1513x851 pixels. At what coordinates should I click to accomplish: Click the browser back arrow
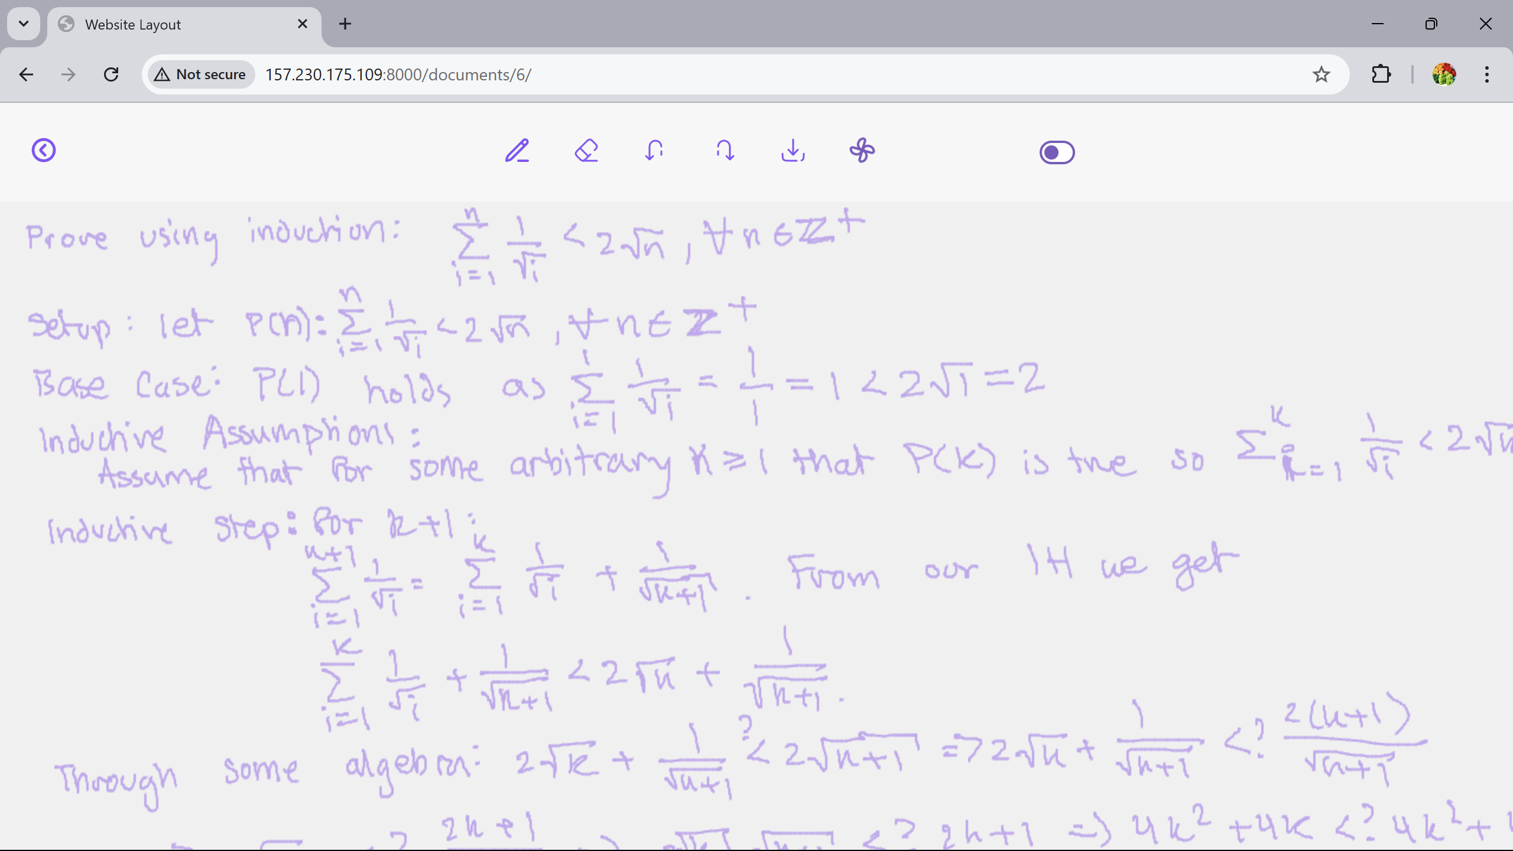[x=26, y=74]
